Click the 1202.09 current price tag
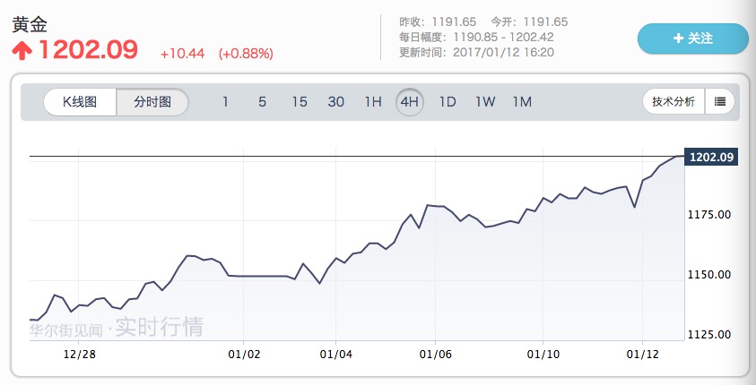 710,158
